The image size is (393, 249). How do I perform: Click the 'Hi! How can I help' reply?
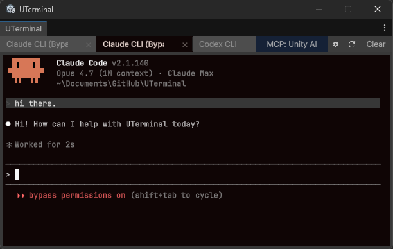(107, 124)
